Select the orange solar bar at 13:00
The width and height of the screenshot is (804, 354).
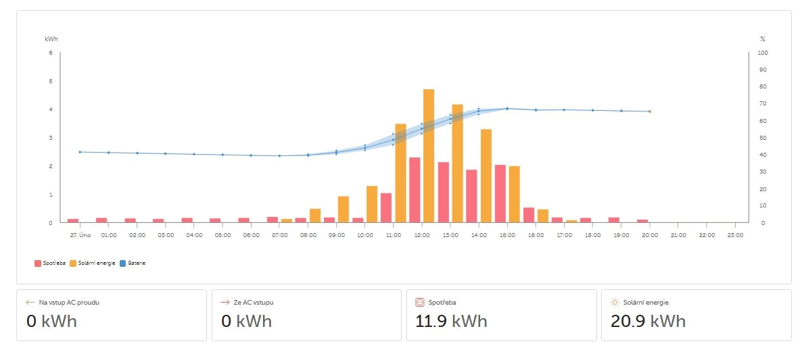pos(457,163)
